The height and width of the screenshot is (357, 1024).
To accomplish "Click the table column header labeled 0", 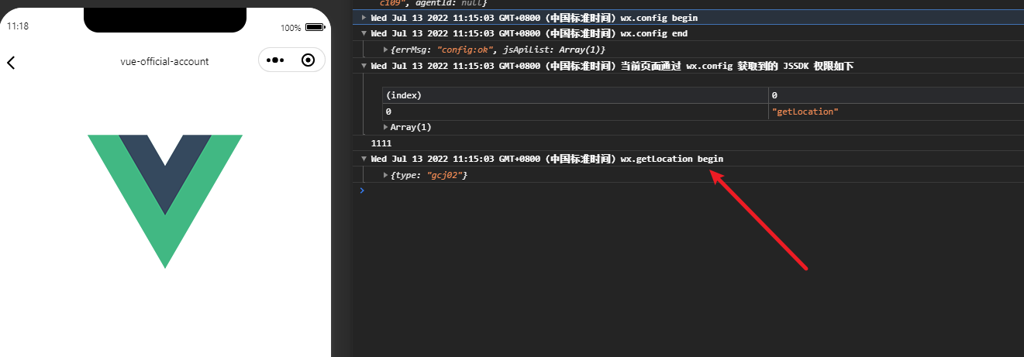I will pyautogui.click(x=895, y=95).
